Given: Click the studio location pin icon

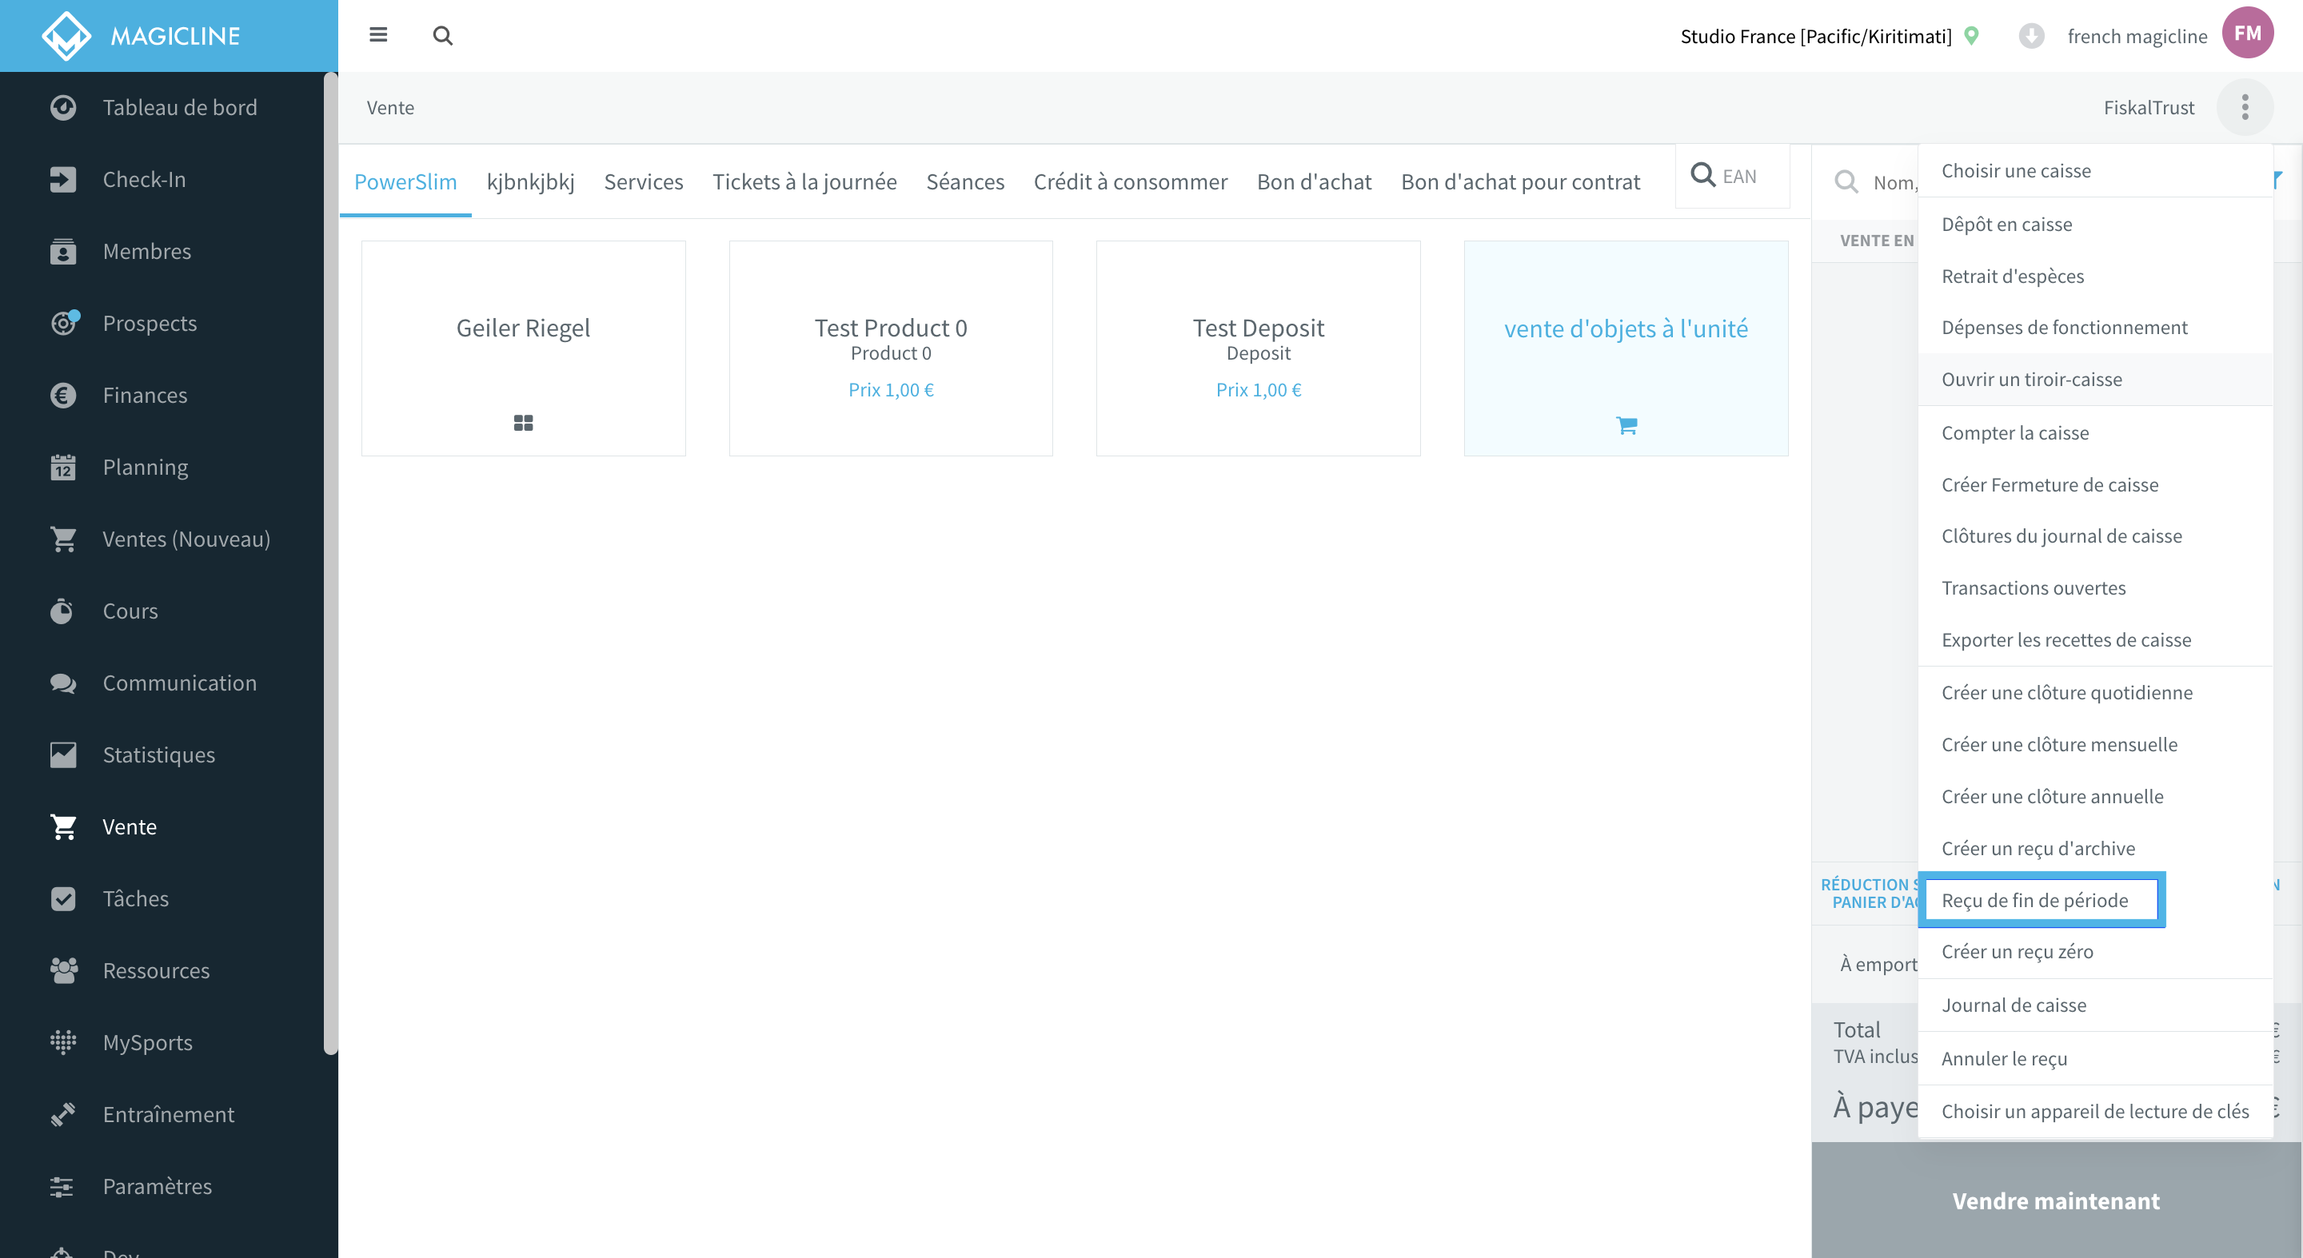Looking at the screenshot, I should click(1971, 36).
